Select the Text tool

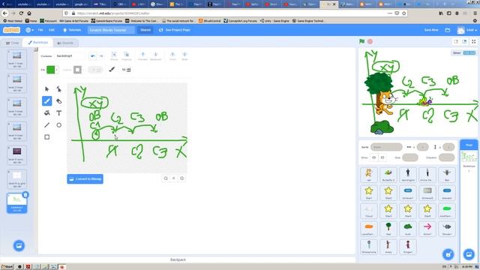pyautogui.click(x=58, y=113)
